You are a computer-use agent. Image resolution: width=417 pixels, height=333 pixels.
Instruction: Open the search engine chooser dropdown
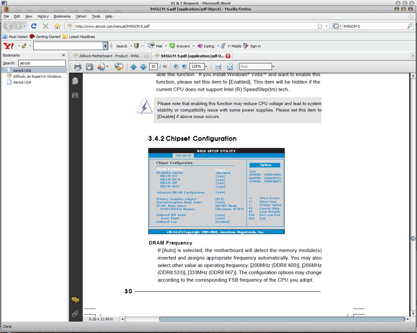point(337,26)
